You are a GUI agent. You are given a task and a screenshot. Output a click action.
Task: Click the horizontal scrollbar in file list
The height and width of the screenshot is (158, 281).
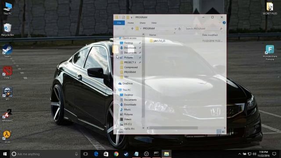pos(173,128)
